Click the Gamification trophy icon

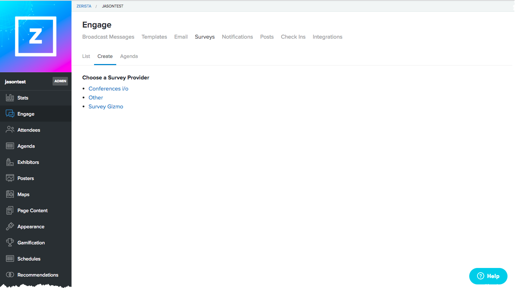point(10,243)
